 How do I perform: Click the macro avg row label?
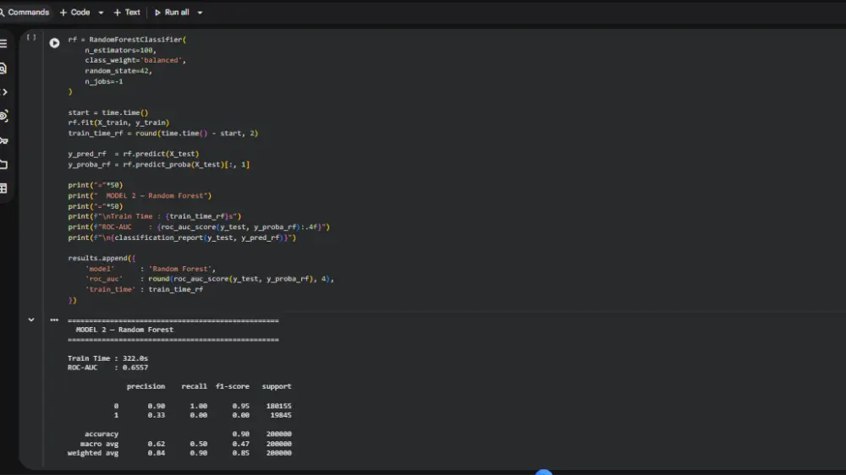99,444
